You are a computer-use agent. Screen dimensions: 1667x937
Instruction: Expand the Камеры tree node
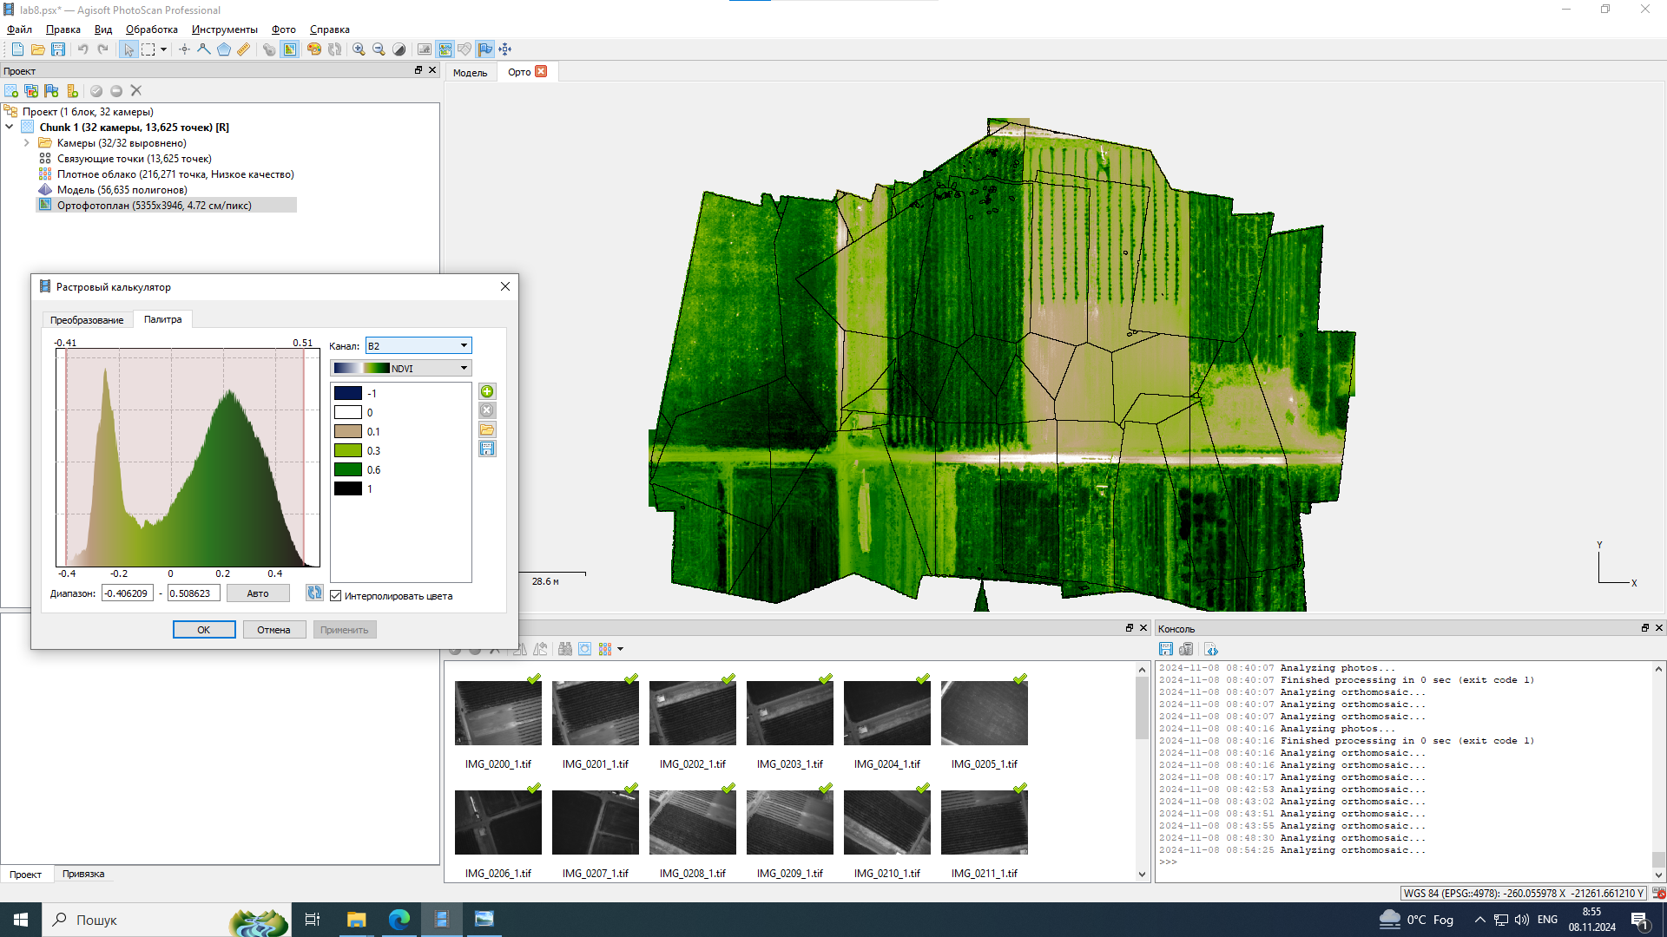tap(27, 143)
